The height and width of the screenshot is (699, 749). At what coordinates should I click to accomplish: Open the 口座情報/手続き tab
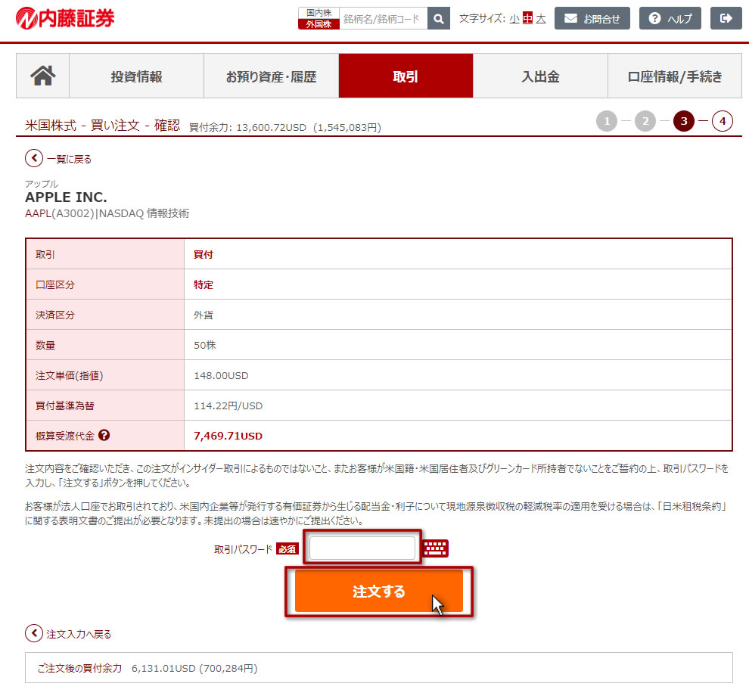coord(675,76)
